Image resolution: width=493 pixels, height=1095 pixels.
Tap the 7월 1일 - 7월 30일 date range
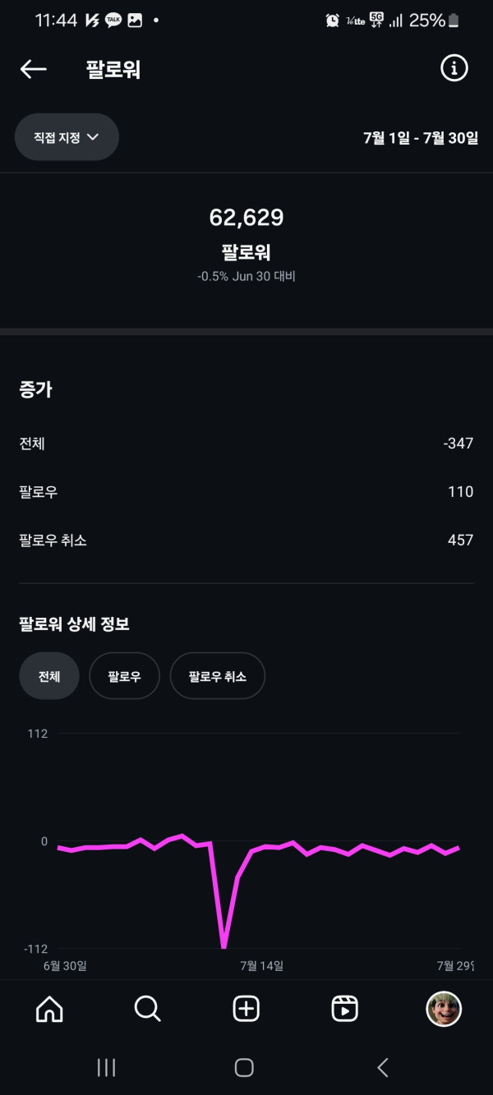click(421, 137)
